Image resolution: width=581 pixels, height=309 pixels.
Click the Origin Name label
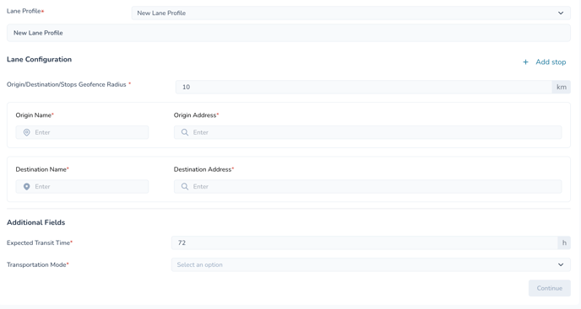(33, 115)
